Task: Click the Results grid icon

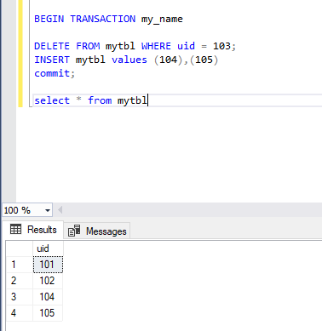Action: click(15, 229)
